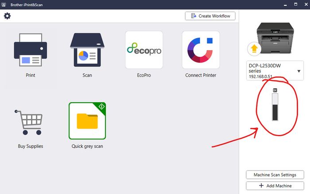310x194 pixels.
Task: Click the yellow update arrow badge
Action: (x=254, y=48)
